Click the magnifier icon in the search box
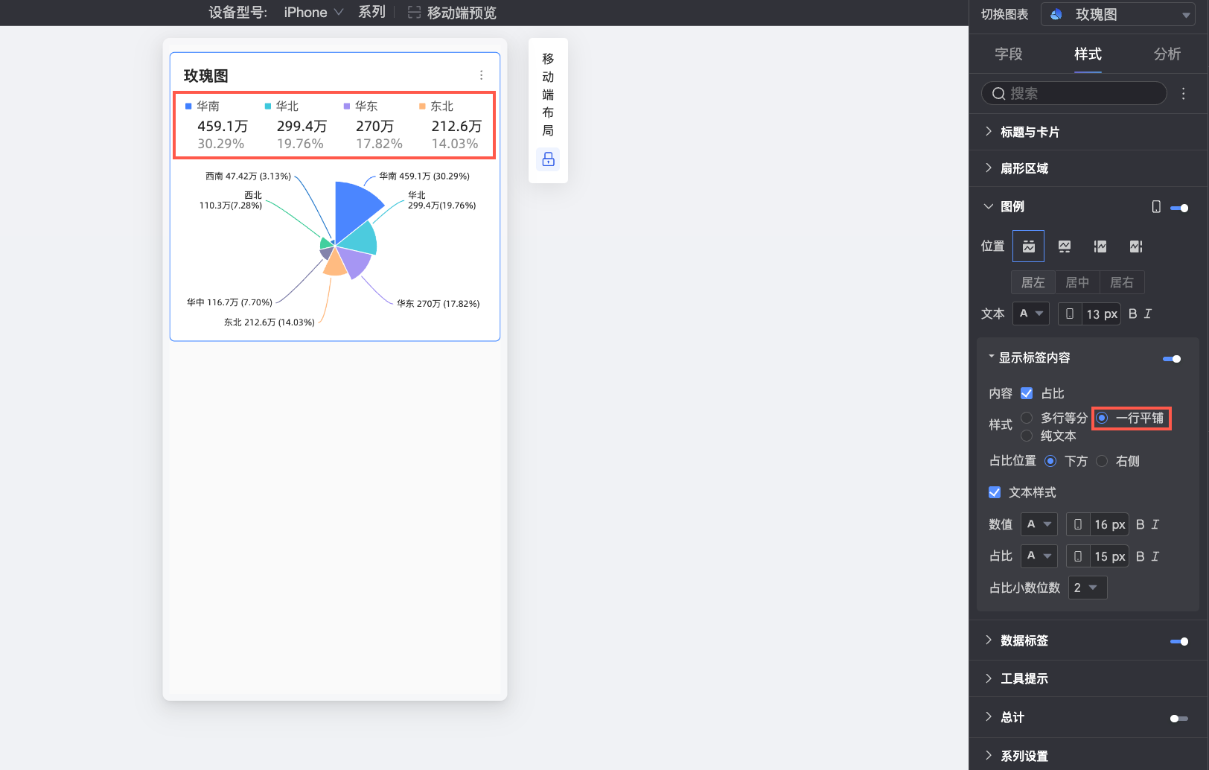This screenshot has height=770, width=1209. [998, 93]
